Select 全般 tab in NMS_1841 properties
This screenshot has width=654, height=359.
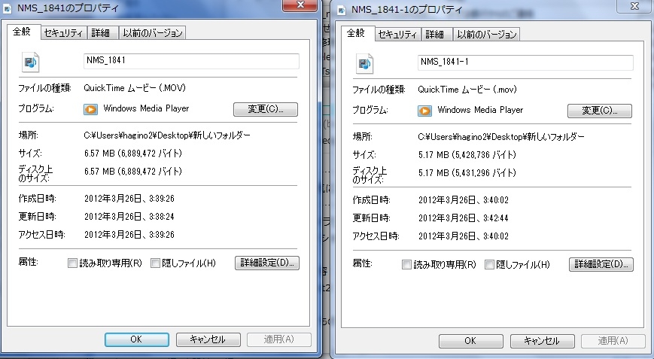[x=23, y=32]
